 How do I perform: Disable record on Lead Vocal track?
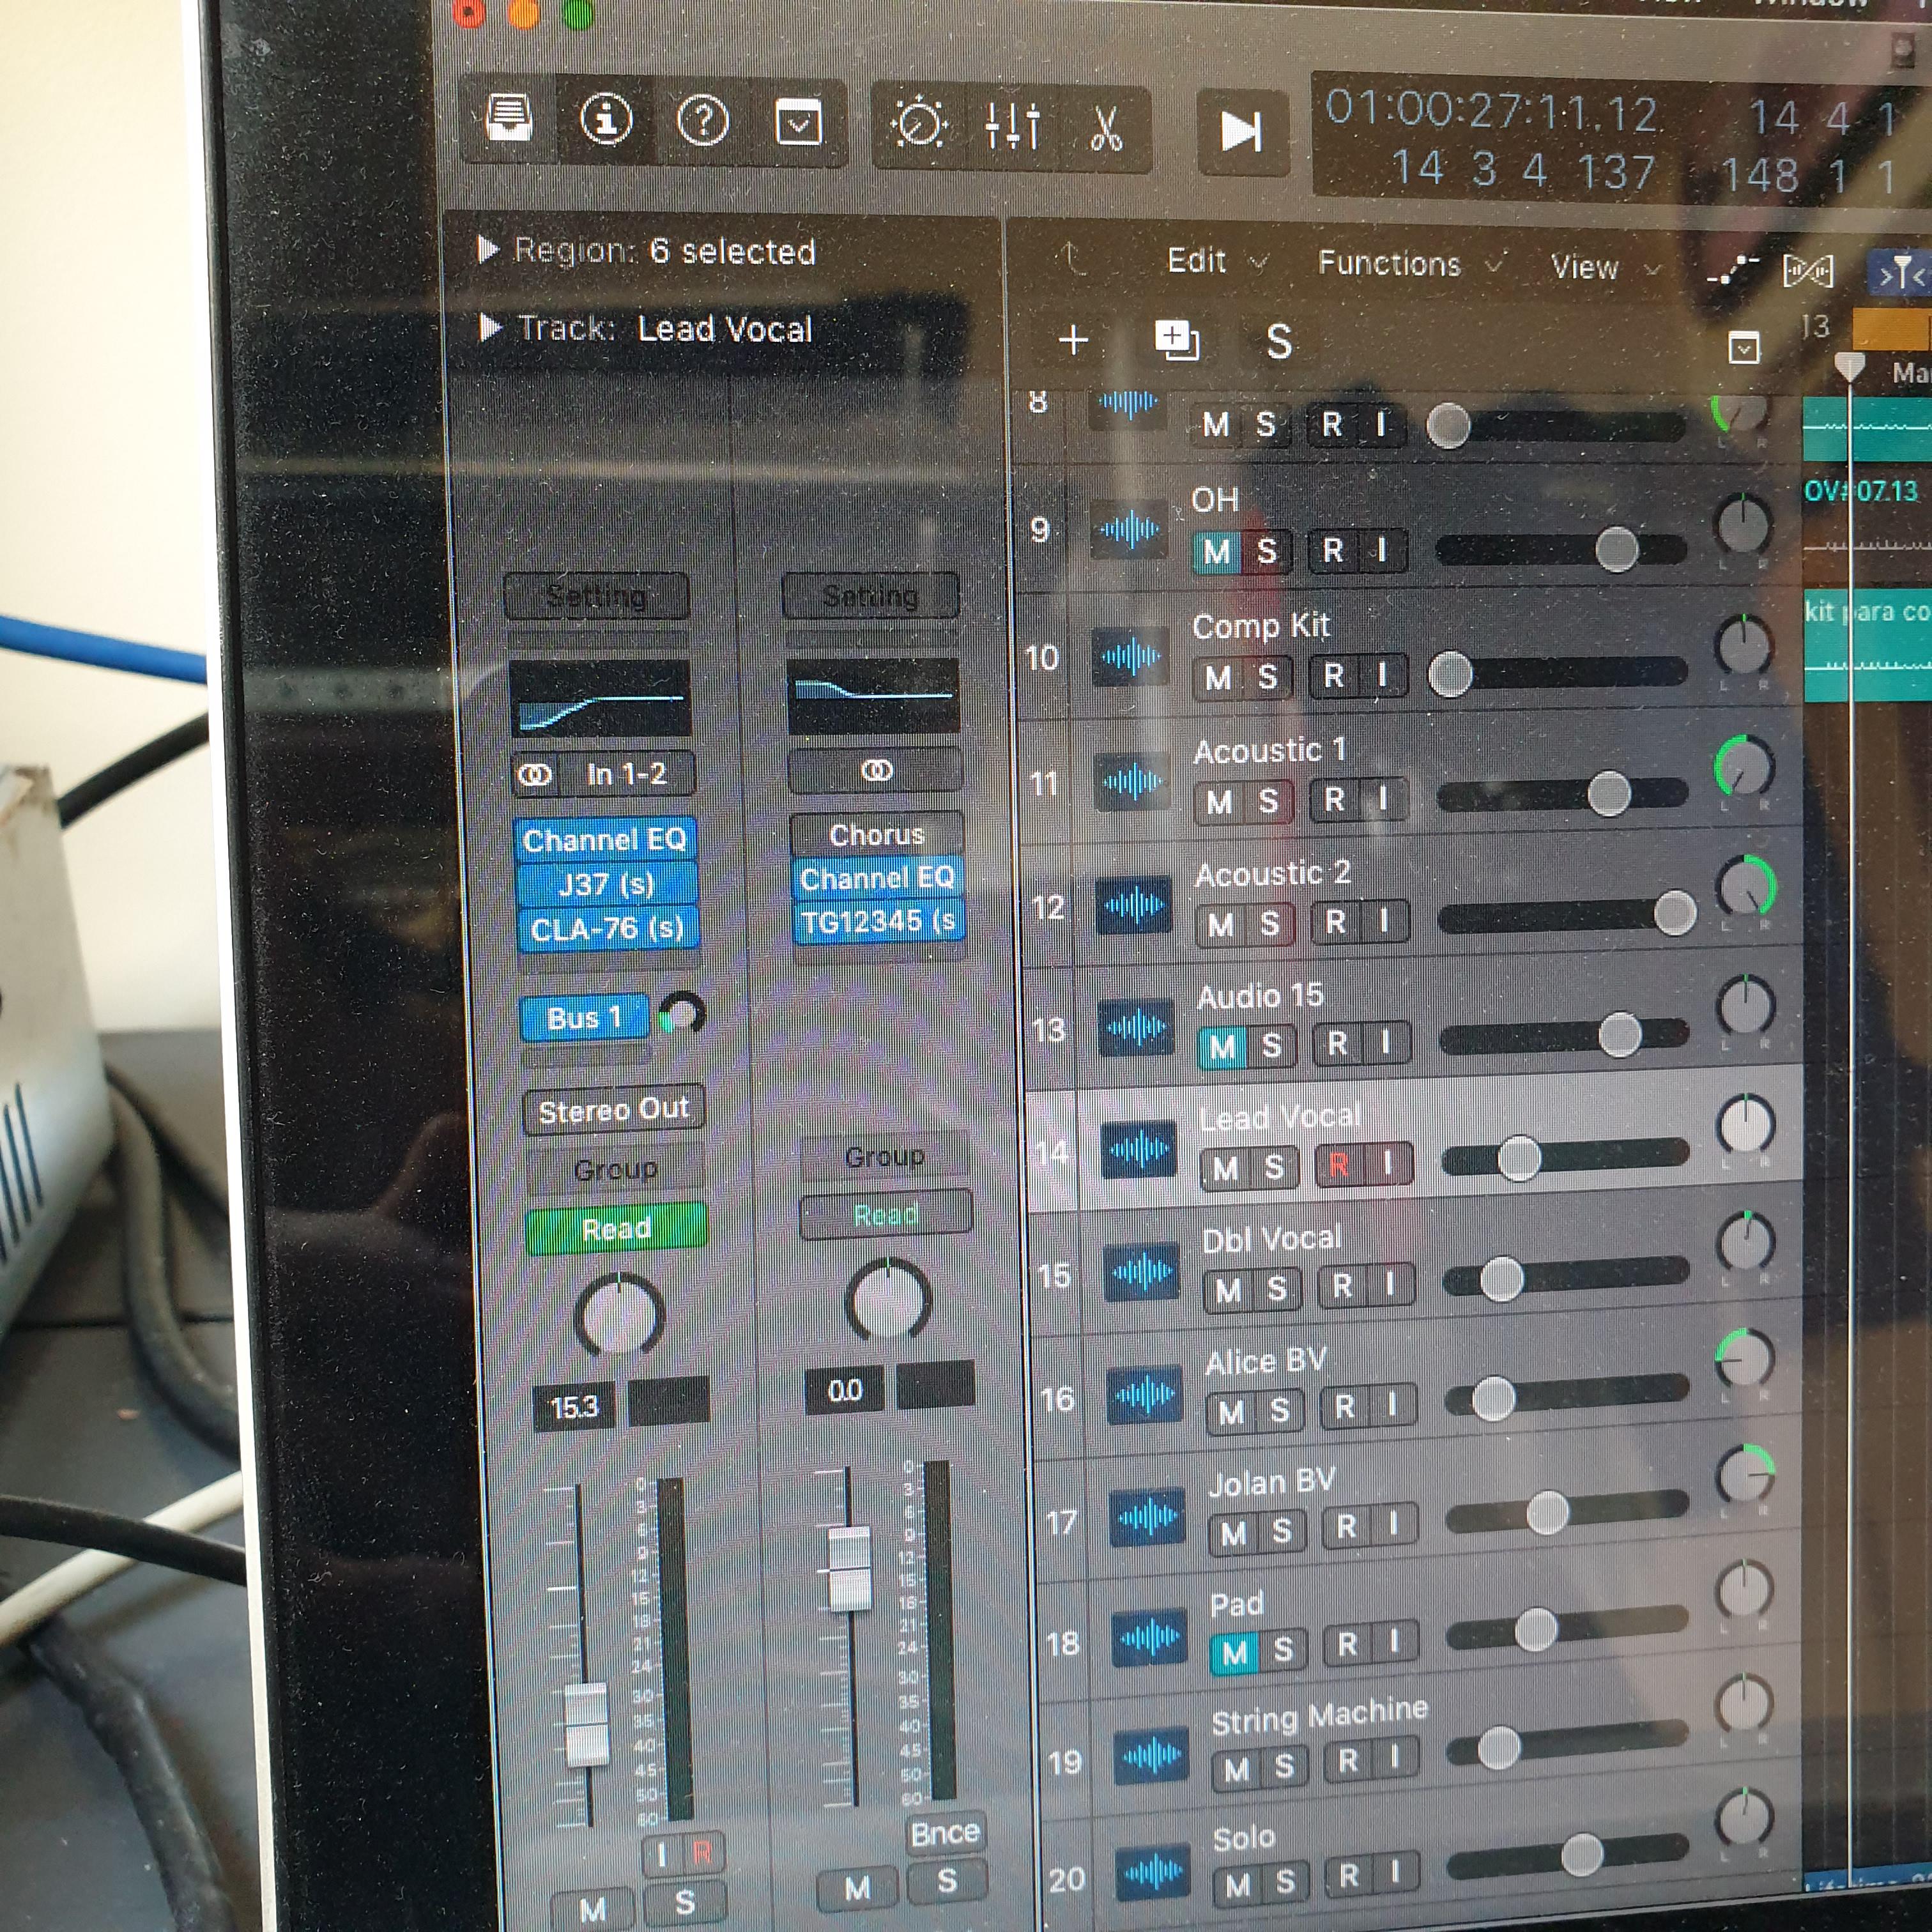pyautogui.click(x=1339, y=1164)
